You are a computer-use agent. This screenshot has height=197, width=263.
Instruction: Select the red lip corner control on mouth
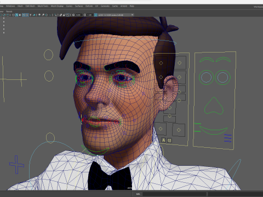click(83, 120)
